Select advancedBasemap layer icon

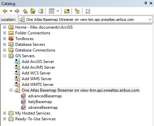click(23, 96)
